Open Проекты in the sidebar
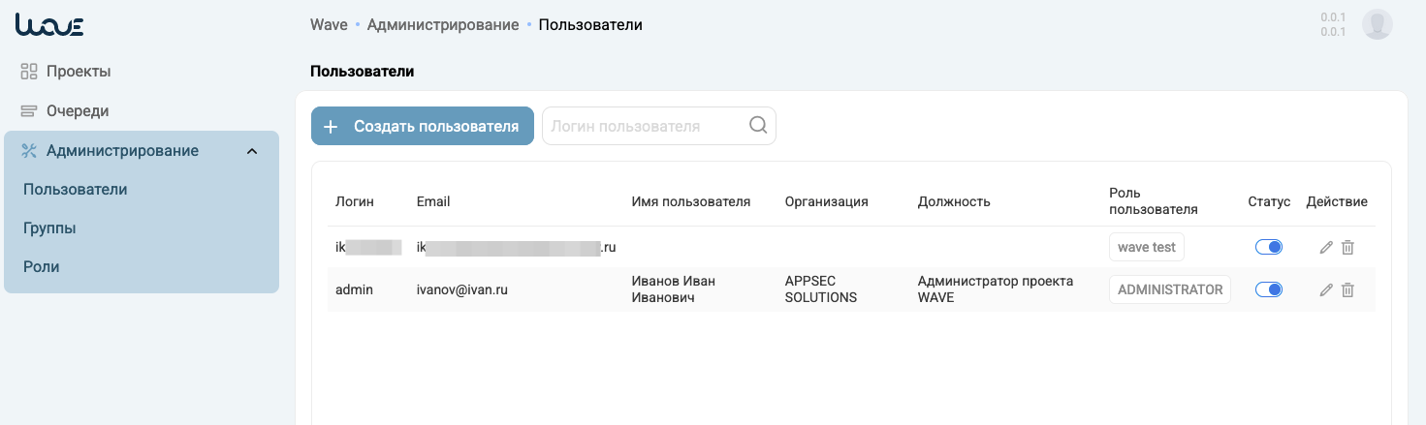Image resolution: width=1426 pixels, height=425 pixels. [x=78, y=71]
